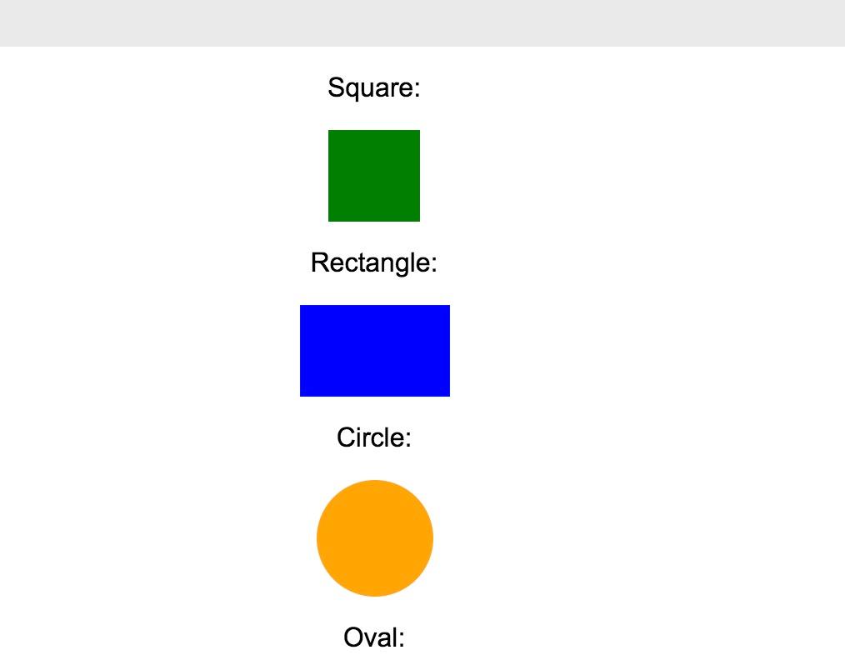
Task: Tap the round orange shape
Action: pyautogui.click(x=375, y=538)
